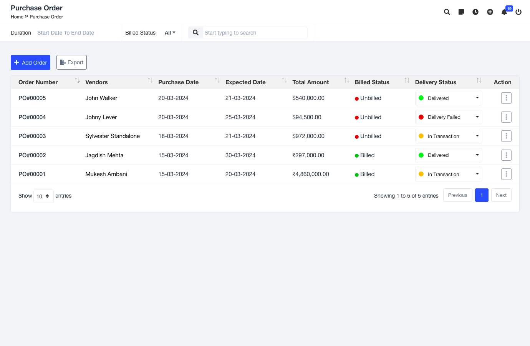Click the Add Order button
530x346 pixels.
click(x=30, y=63)
